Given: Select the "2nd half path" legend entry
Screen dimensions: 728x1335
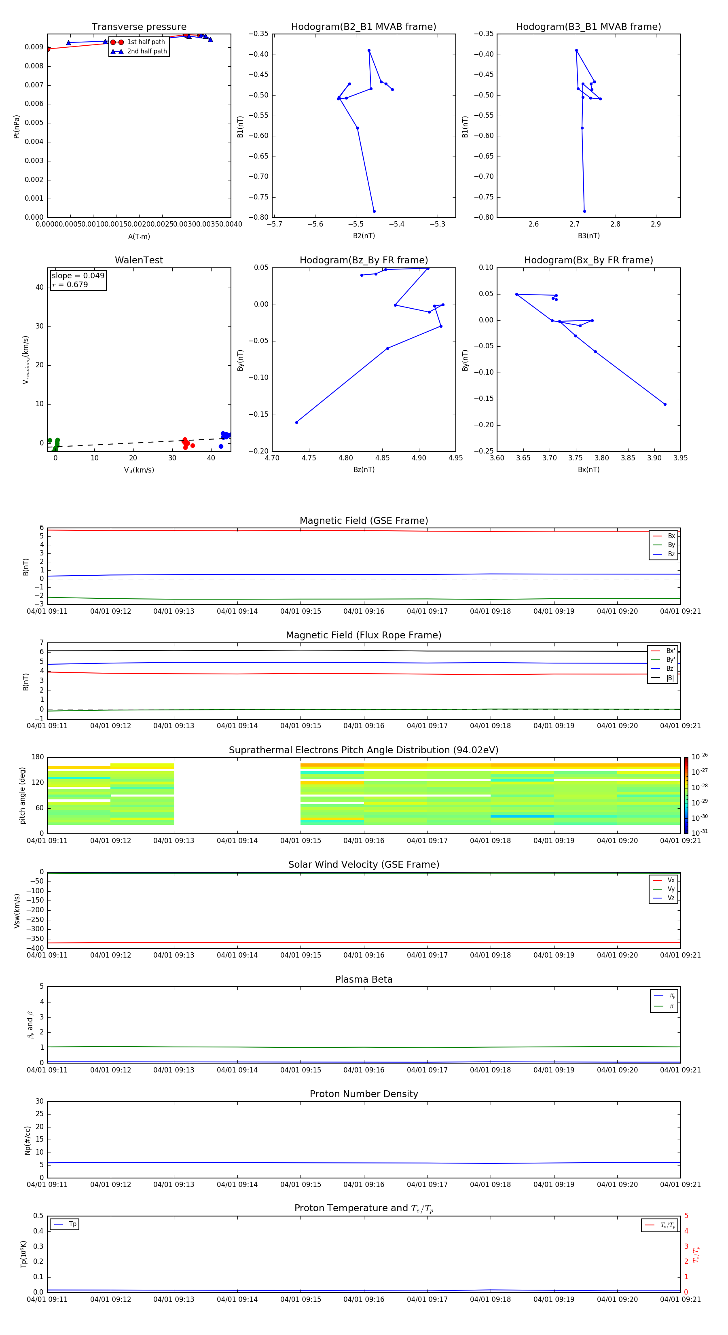Looking at the screenshot, I should [139, 51].
